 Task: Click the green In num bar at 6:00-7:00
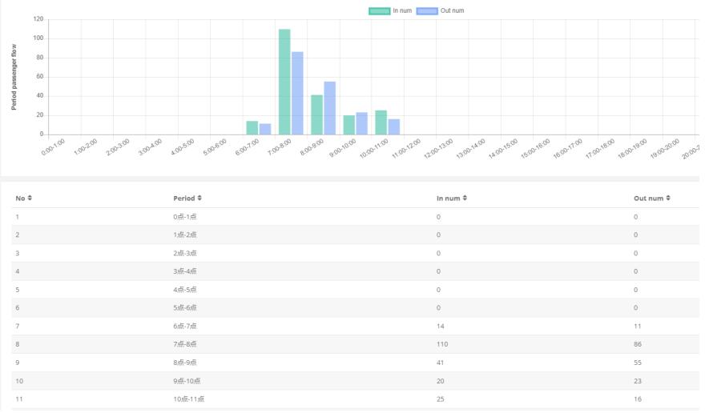tap(252, 127)
